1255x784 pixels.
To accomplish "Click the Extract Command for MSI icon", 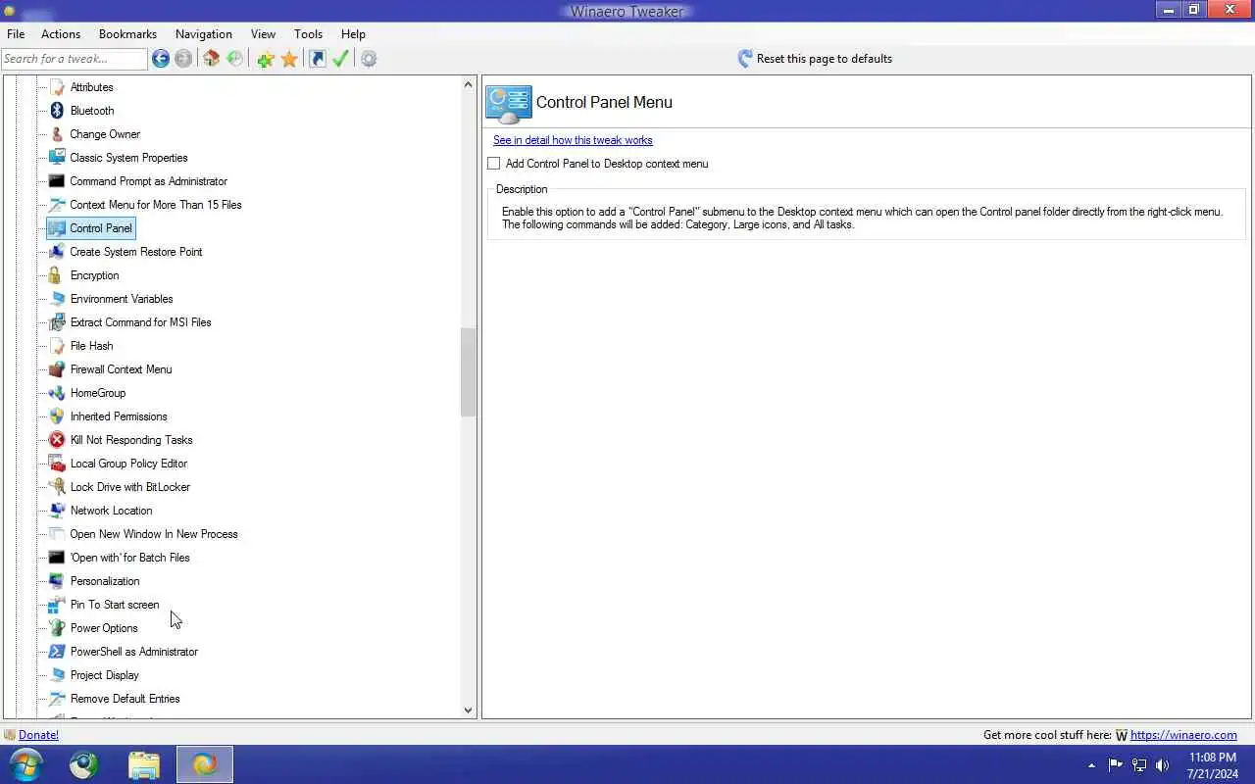I will click(x=57, y=322).
